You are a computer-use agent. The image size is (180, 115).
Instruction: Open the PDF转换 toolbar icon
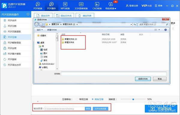click(38, 6)
